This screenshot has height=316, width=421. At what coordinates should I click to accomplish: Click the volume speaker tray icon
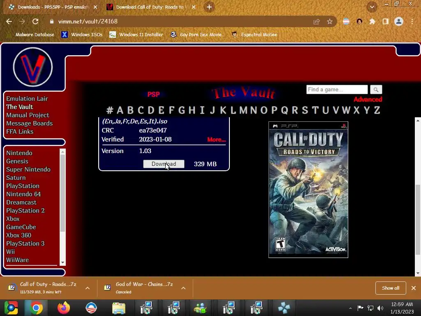(x=380, y=308)
